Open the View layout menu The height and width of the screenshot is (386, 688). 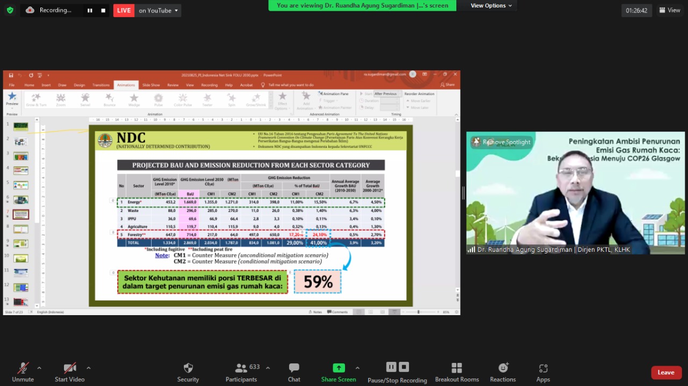[x=670, y=10]
